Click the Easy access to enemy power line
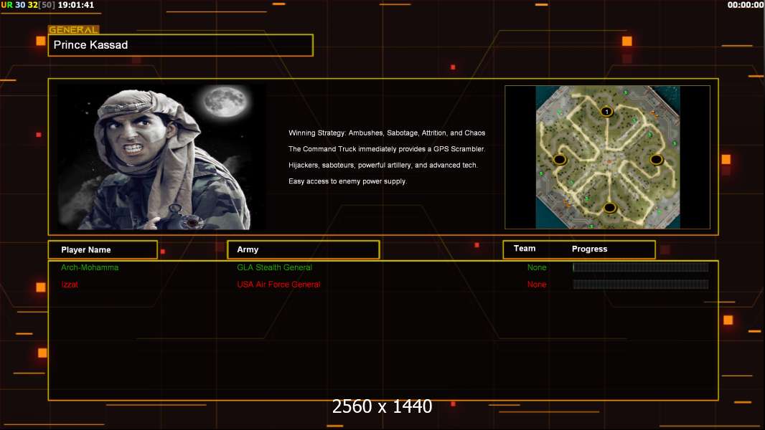 347,181
